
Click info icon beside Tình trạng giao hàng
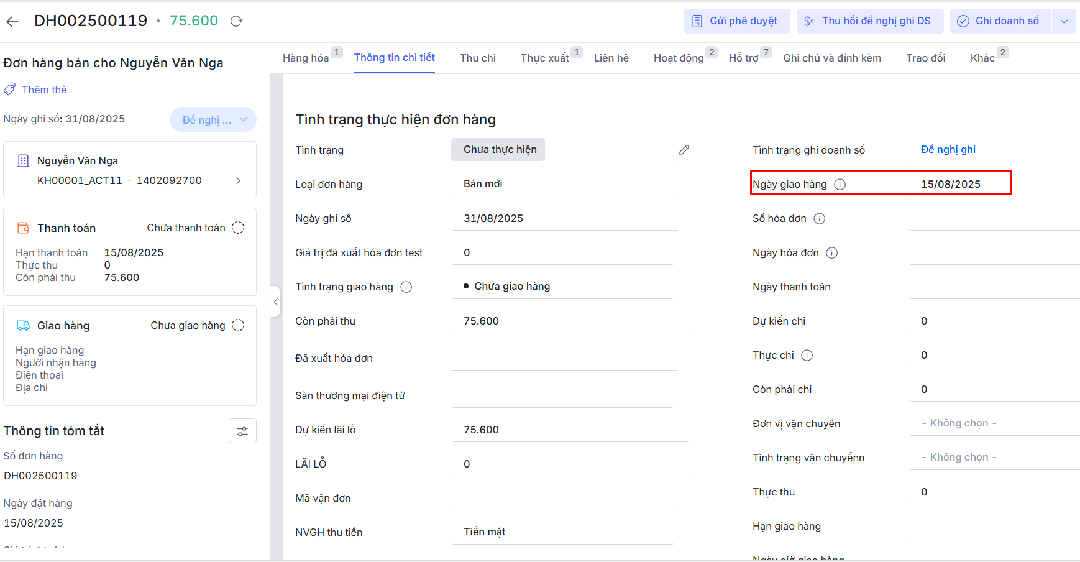(x=406, y=287)
